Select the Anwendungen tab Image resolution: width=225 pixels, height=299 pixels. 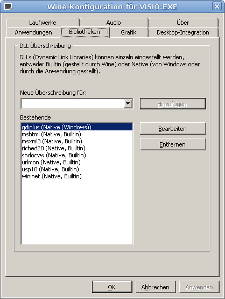pos(33,32)
